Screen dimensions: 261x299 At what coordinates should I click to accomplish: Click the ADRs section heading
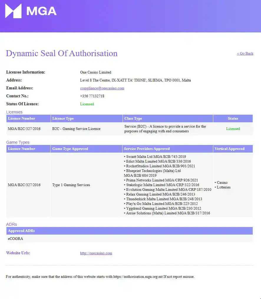(x=11, y=224)
